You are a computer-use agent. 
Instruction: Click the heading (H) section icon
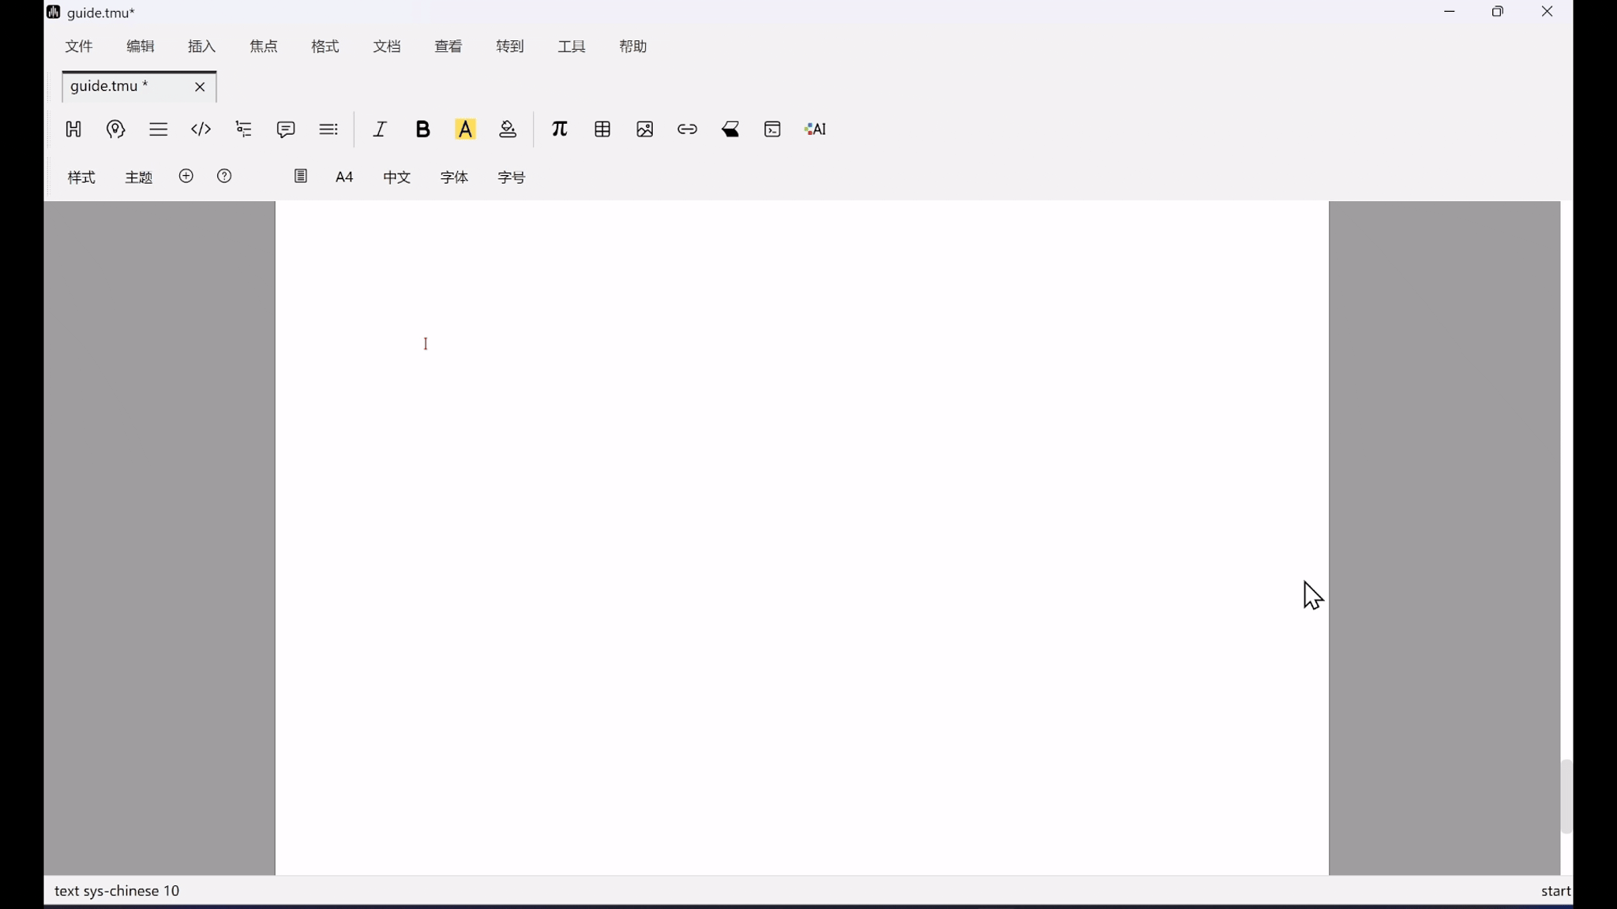[73, 129]
